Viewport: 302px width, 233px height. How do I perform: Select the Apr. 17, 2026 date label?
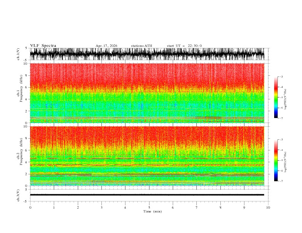pyautogui.click(x=106, y=46)
